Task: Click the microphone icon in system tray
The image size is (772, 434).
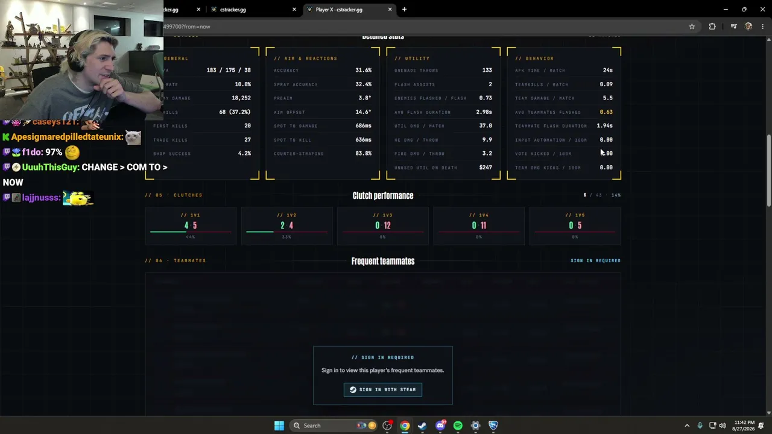Action: coord(700,426)
